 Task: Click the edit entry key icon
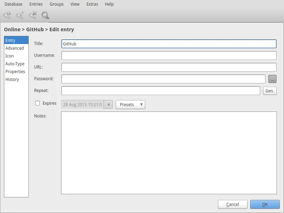[x=20, y=15]
